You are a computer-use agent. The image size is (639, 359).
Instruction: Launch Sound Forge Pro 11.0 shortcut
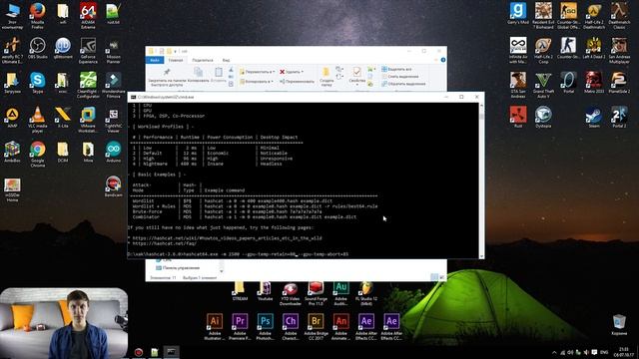tap(316, 293)
